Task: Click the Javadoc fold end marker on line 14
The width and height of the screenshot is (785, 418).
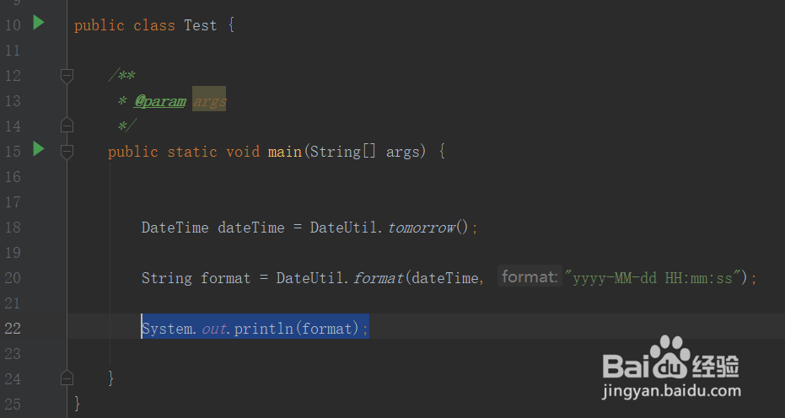Action: pyautogui.click(x=67, y=126)
